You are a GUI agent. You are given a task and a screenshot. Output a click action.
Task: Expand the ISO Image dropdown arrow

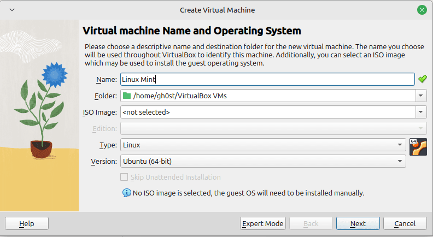(x=421, y=112)
